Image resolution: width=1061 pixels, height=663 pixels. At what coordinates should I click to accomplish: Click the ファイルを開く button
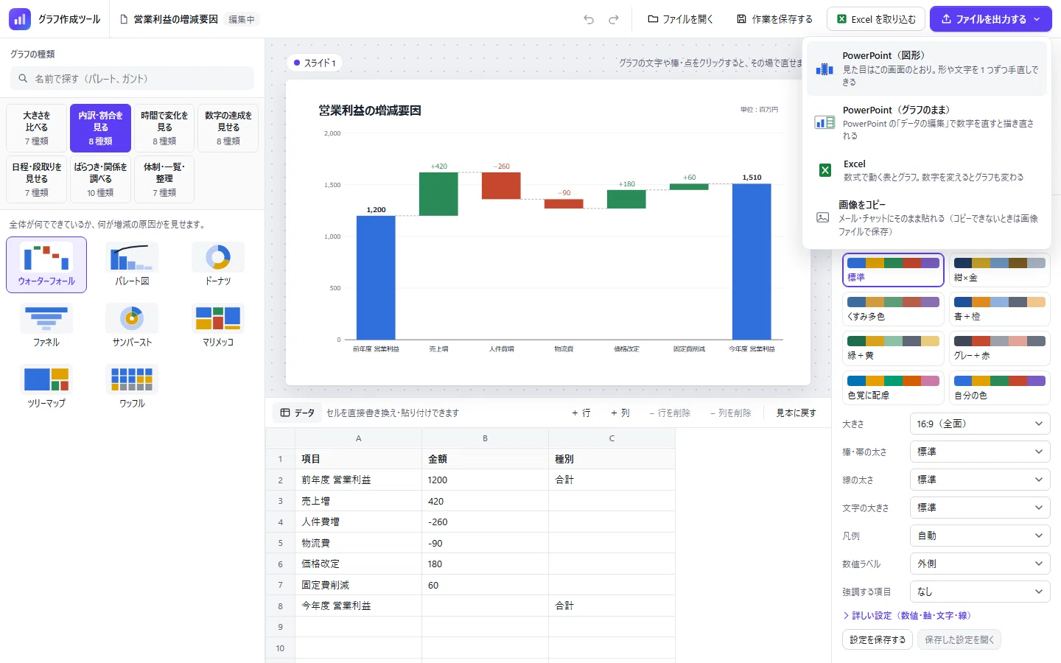click(680, 19)
